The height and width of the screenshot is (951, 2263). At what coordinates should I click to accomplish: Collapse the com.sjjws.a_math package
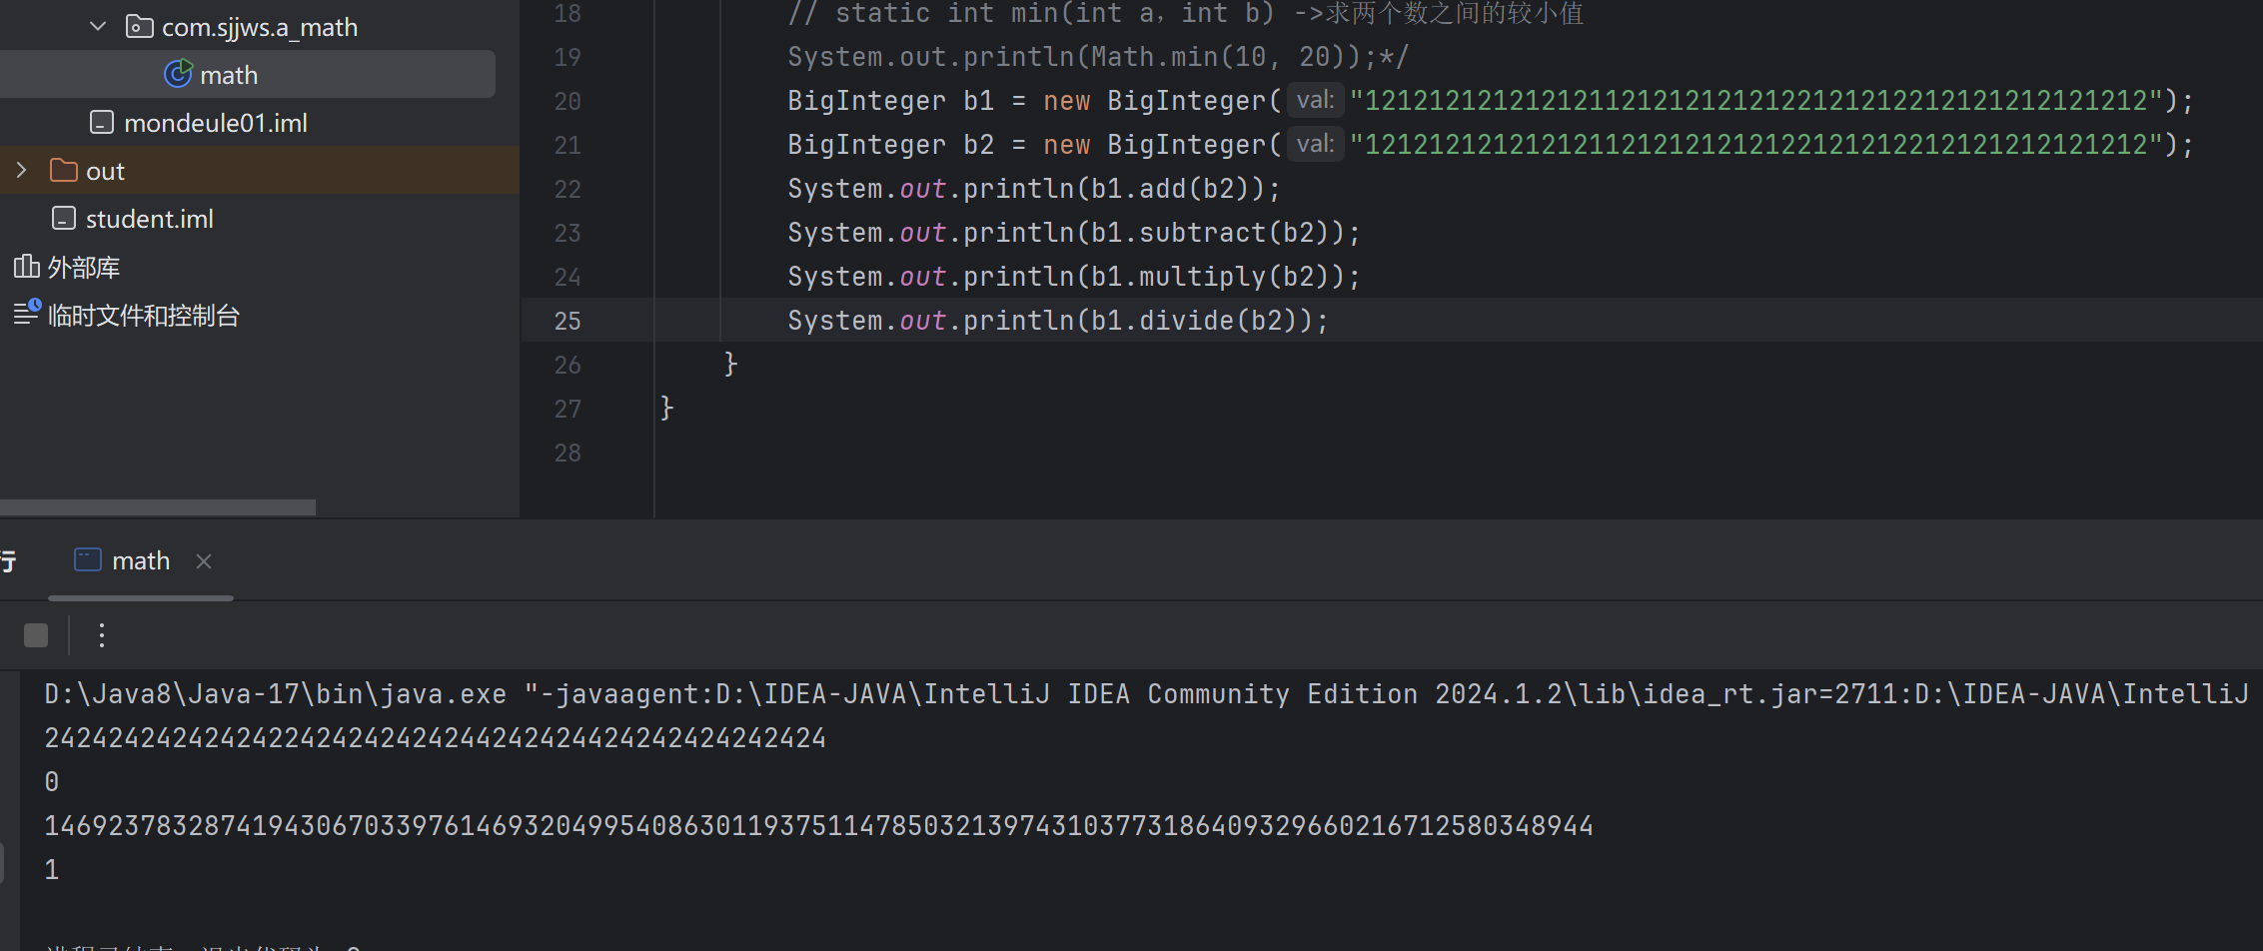pyautogui.click(x=98, y=27)
